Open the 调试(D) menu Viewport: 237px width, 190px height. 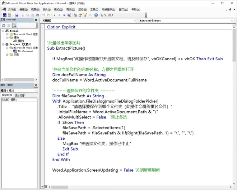71,10
